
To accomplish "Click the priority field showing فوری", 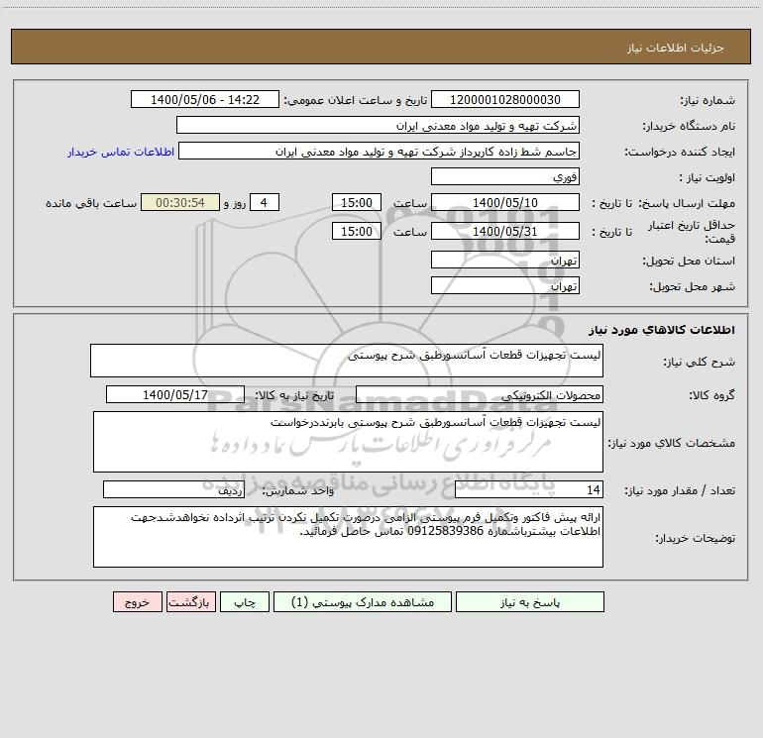I will point(505,176).
